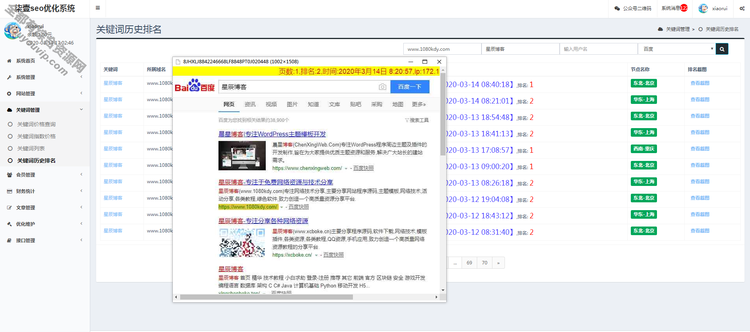Screen dimensions: 750x332
Task: Switch to Baidu 视频 tab
Action: (271, 104)
